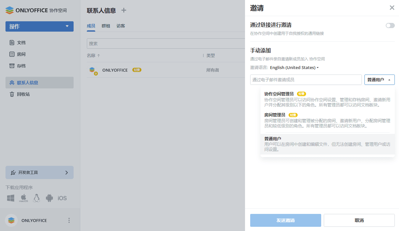
Task: Click the 发送邀请 button
Action: pos(286,220)
